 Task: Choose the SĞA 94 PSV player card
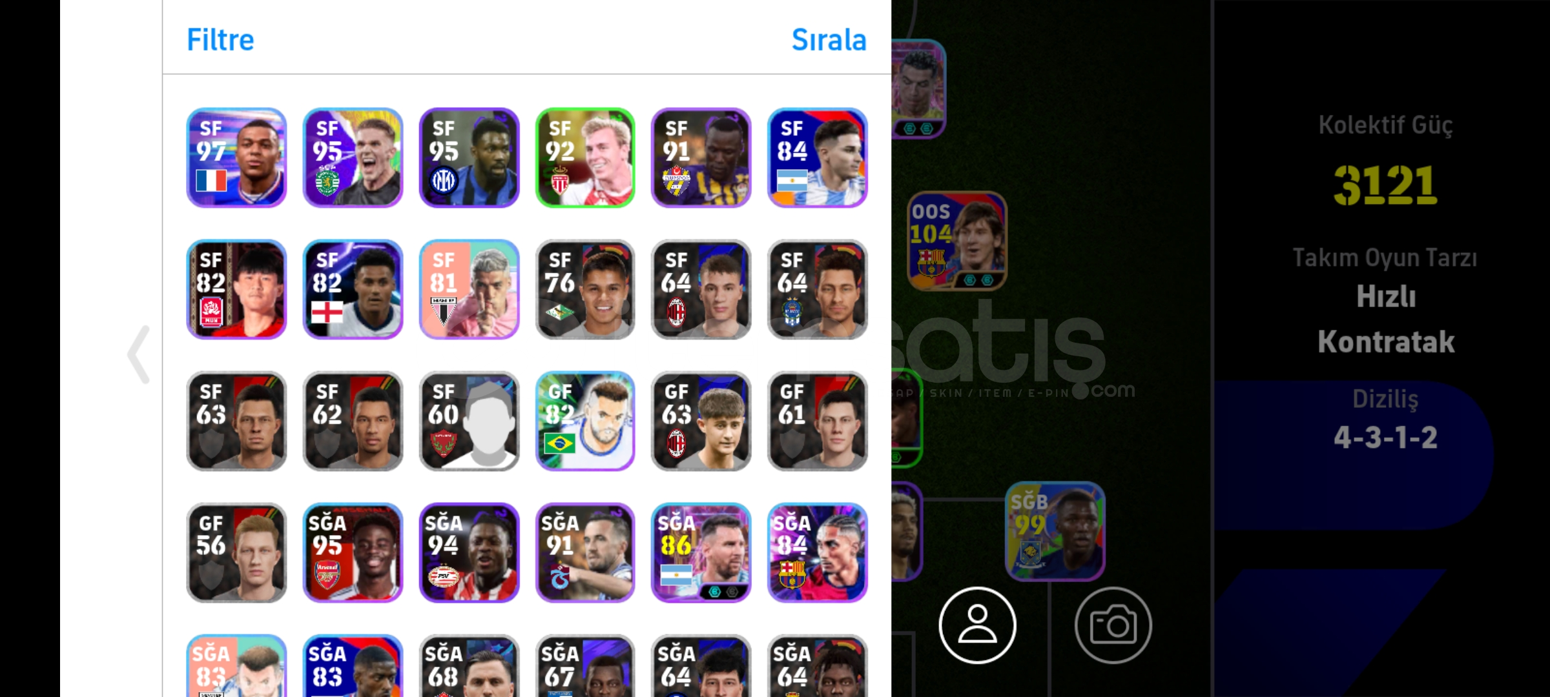(469, 552)
